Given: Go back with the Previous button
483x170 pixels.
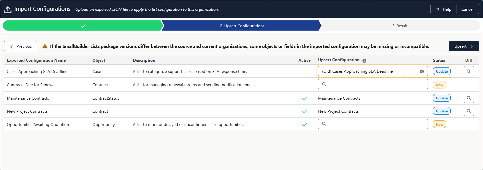Looking at the screenshot, I should point(21,46).
